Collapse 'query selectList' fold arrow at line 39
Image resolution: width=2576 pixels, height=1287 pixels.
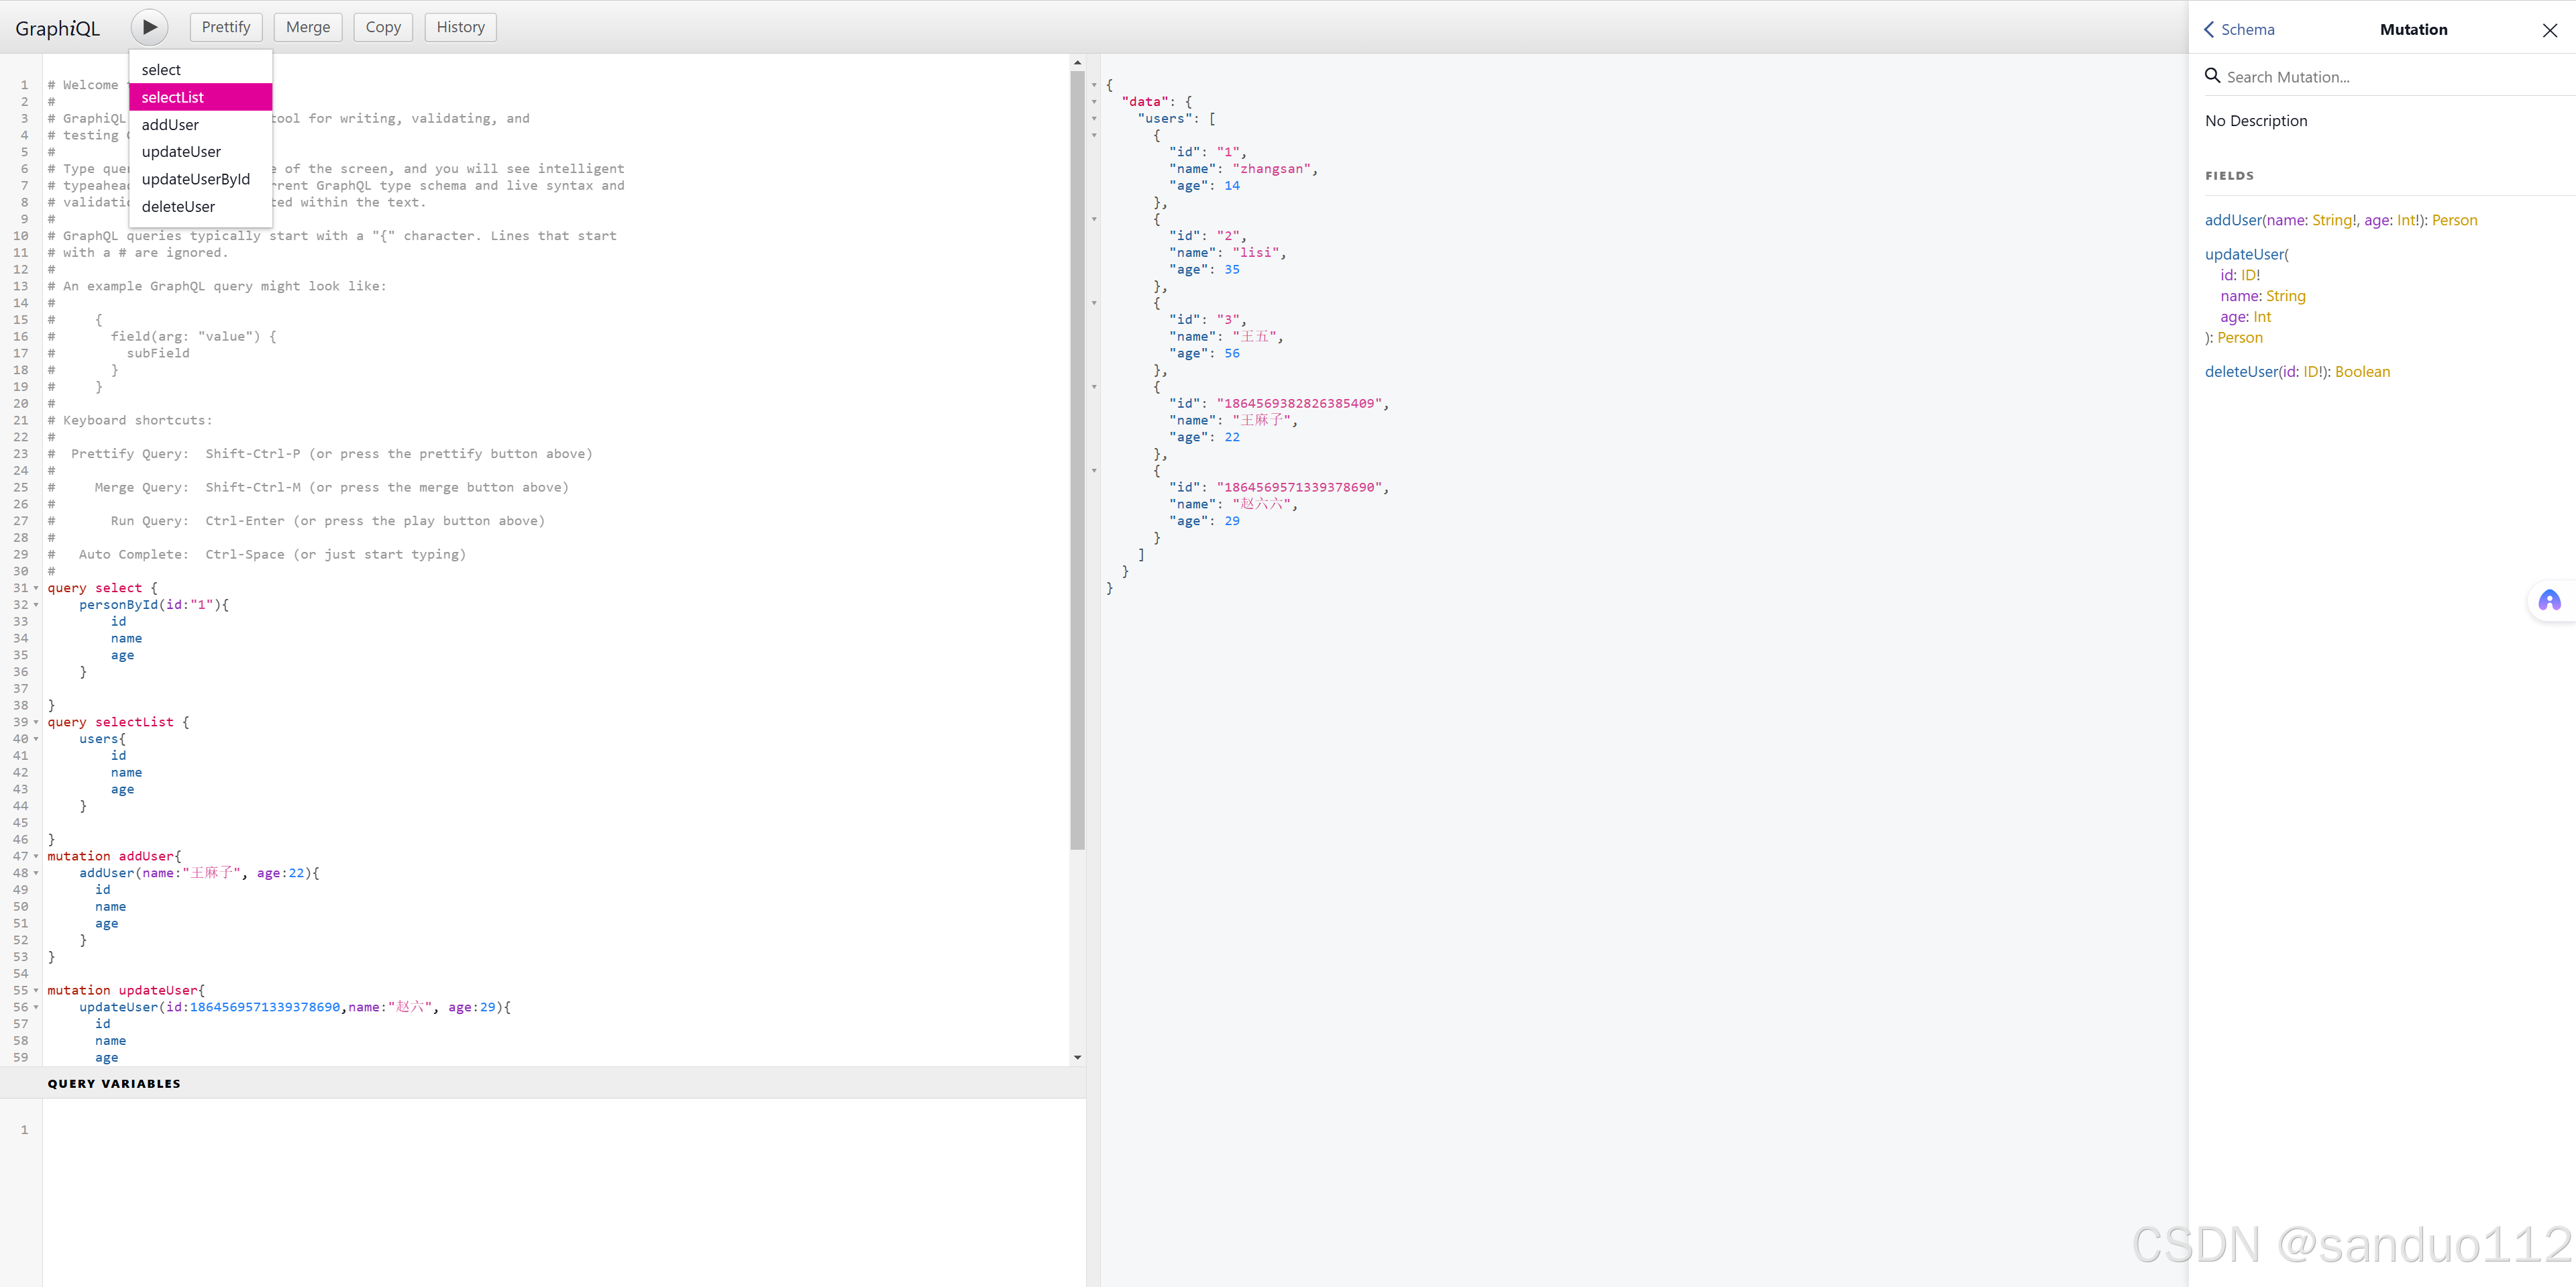[36, 722]
